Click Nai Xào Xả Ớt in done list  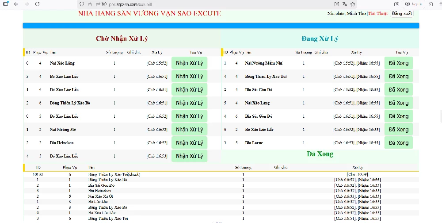[x=101, y=196]
